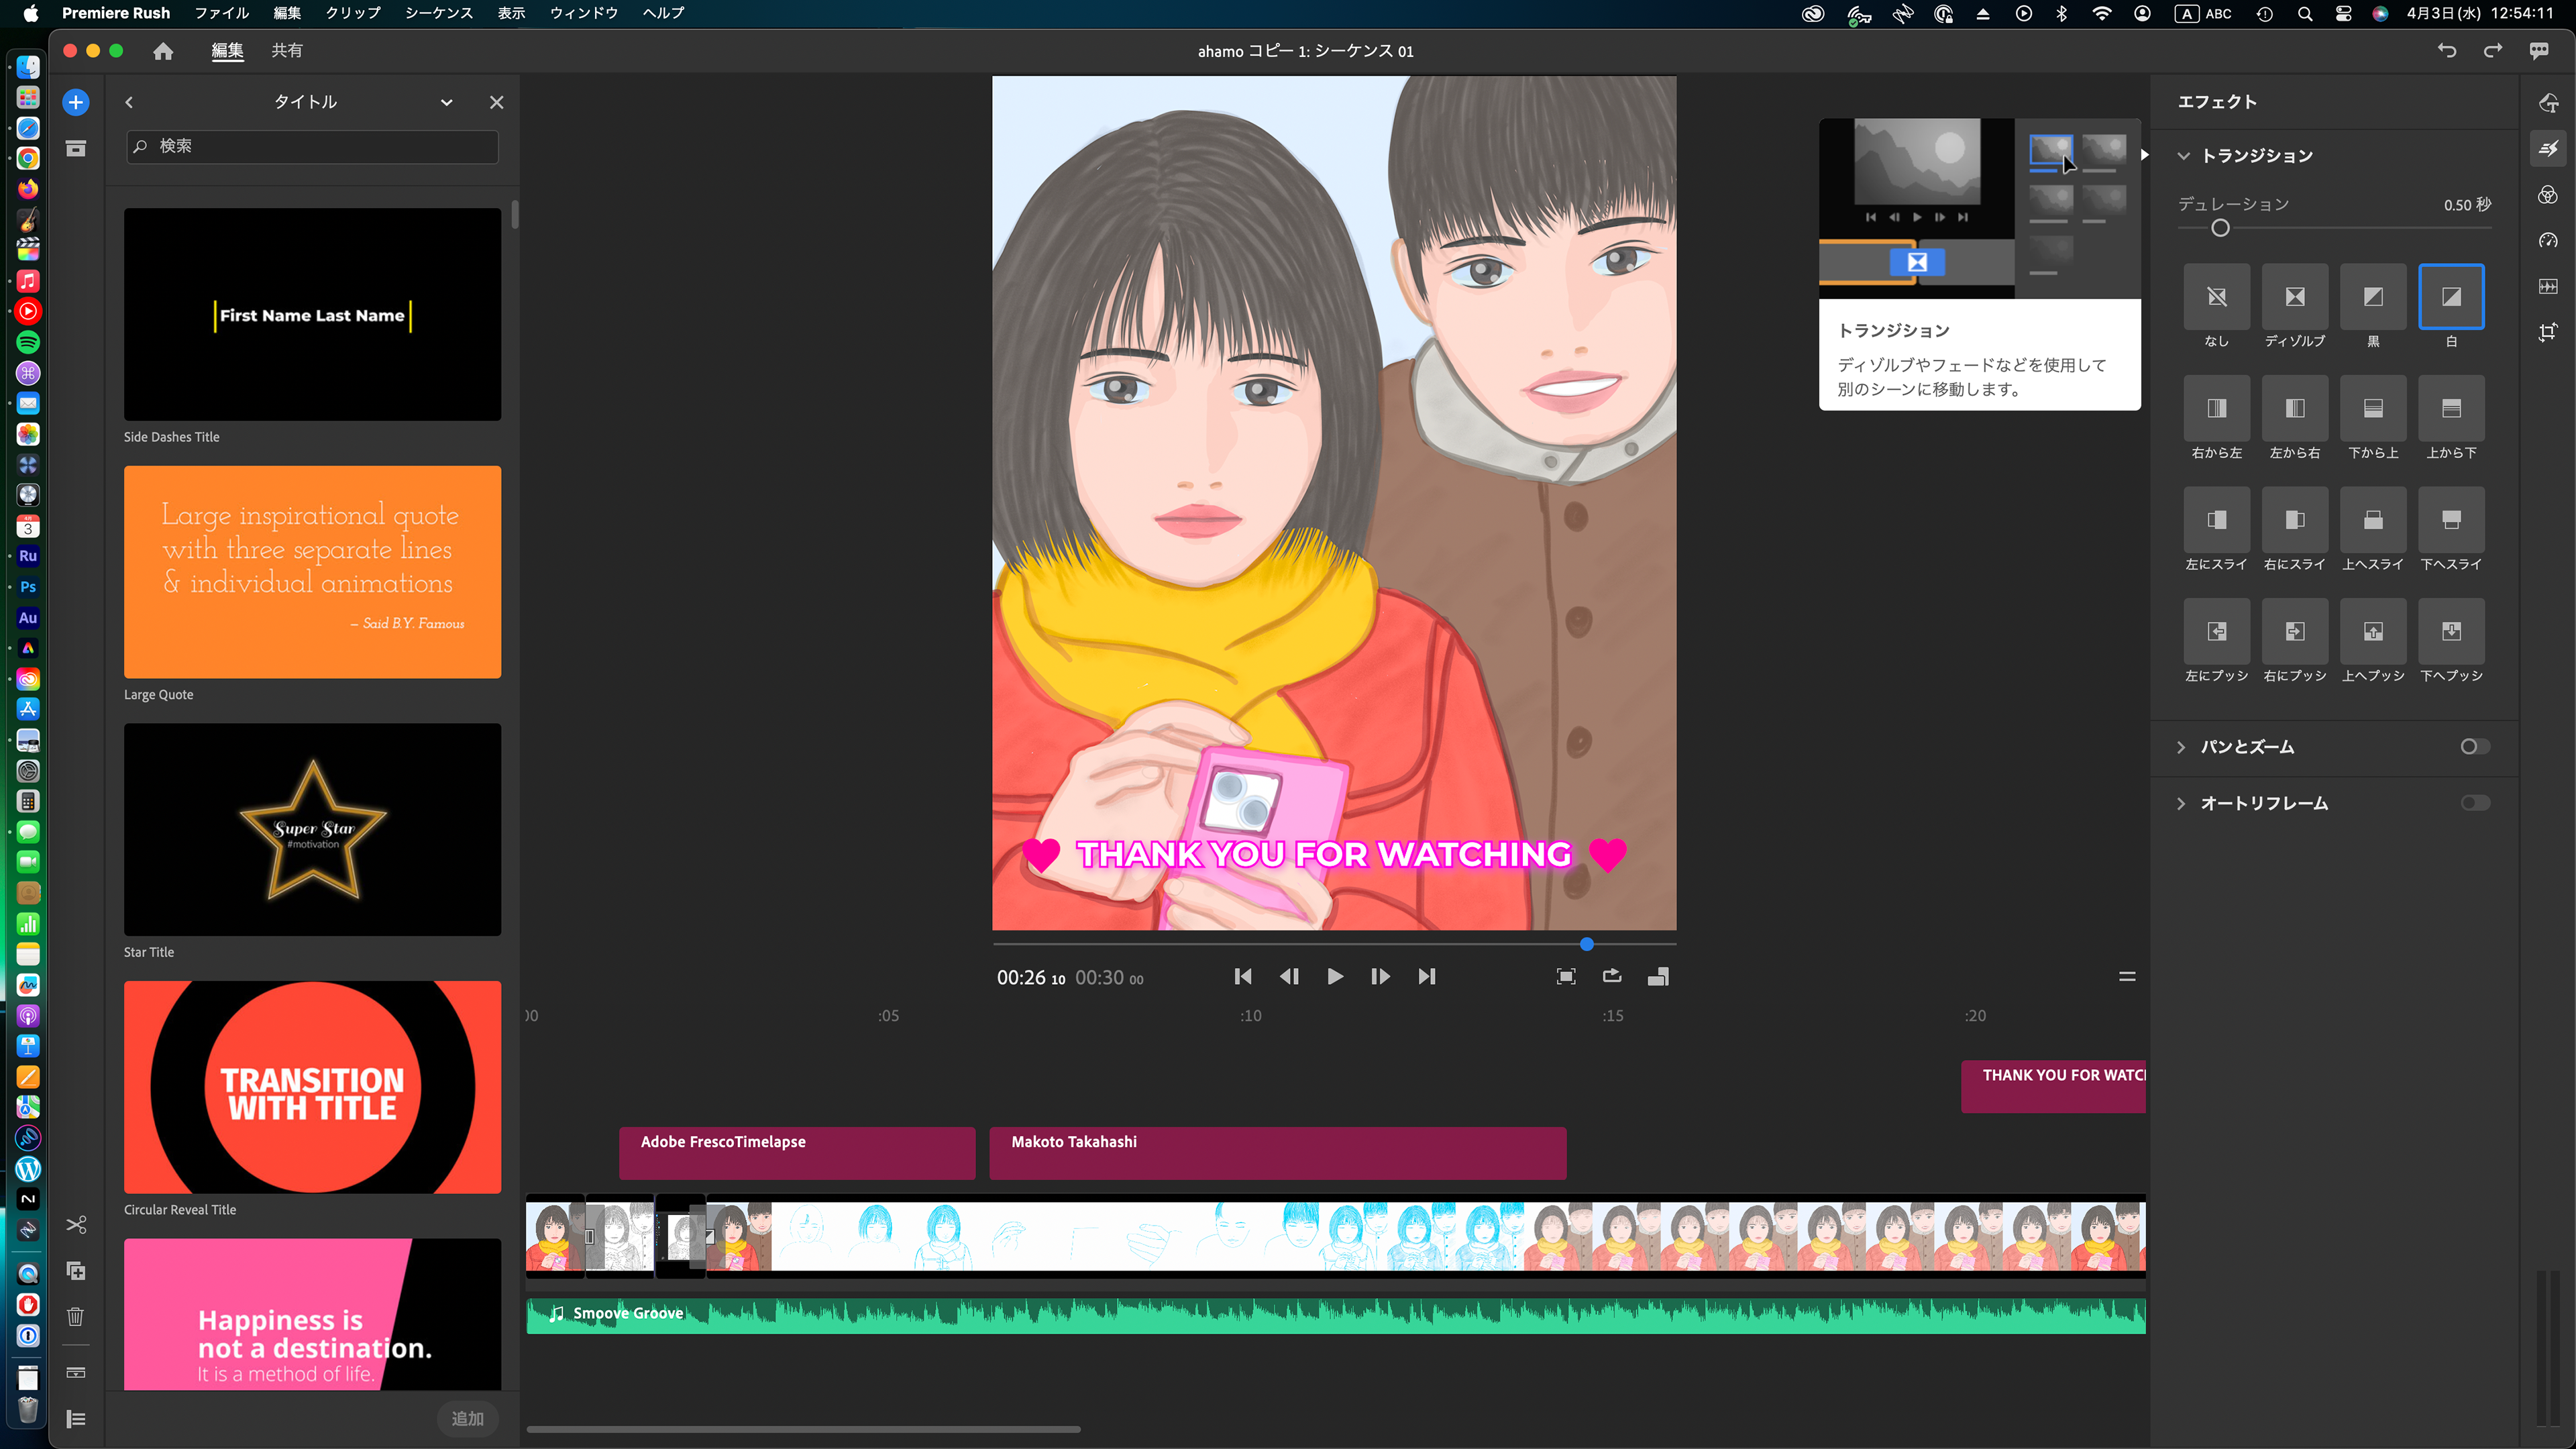Expand the オートリフレーム section
Viewport: 2576px width, 1449px height.
(2181, 804)
